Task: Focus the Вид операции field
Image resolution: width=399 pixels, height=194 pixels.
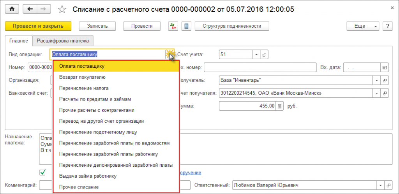Action: pyautogui.click(x=108, y=54)
